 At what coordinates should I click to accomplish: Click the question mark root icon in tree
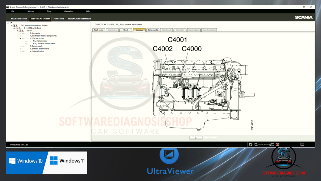coord(11,23)
